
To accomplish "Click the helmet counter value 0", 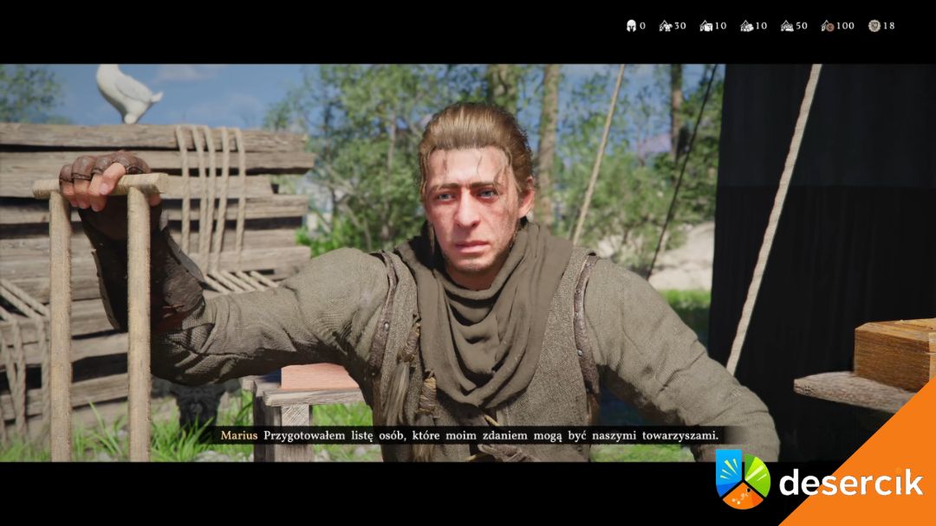I will tap(642, 26).
